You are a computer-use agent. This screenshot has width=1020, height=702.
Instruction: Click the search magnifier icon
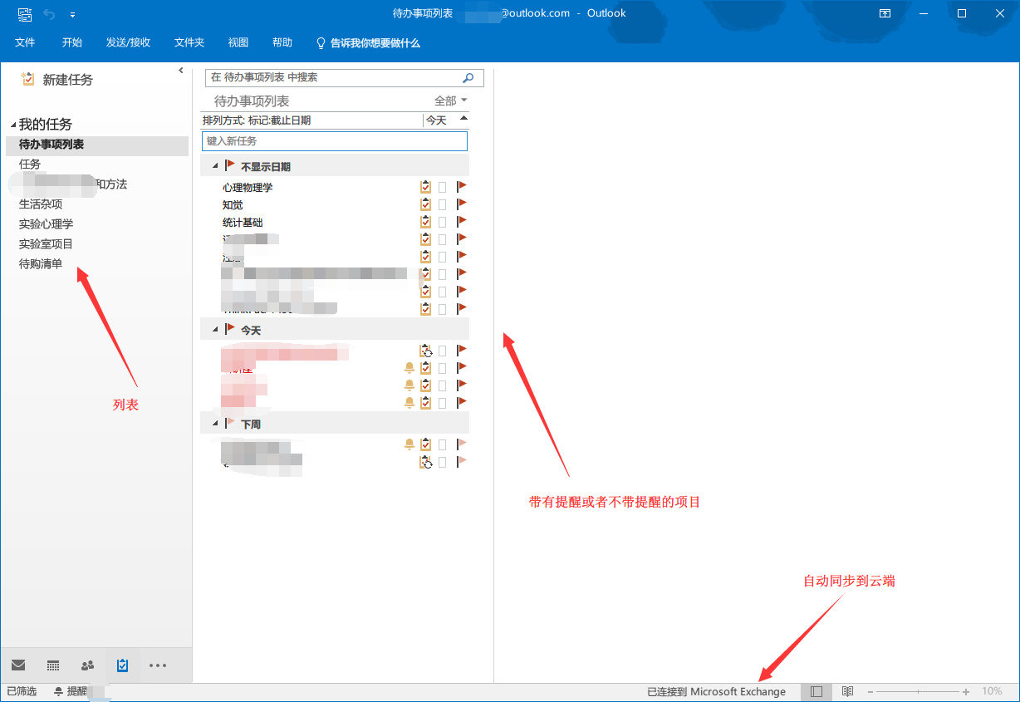(468, 77)
